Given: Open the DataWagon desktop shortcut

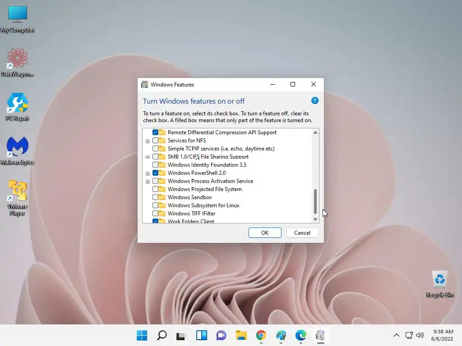Looking at the screenshot, I should [x=18, y=62].
